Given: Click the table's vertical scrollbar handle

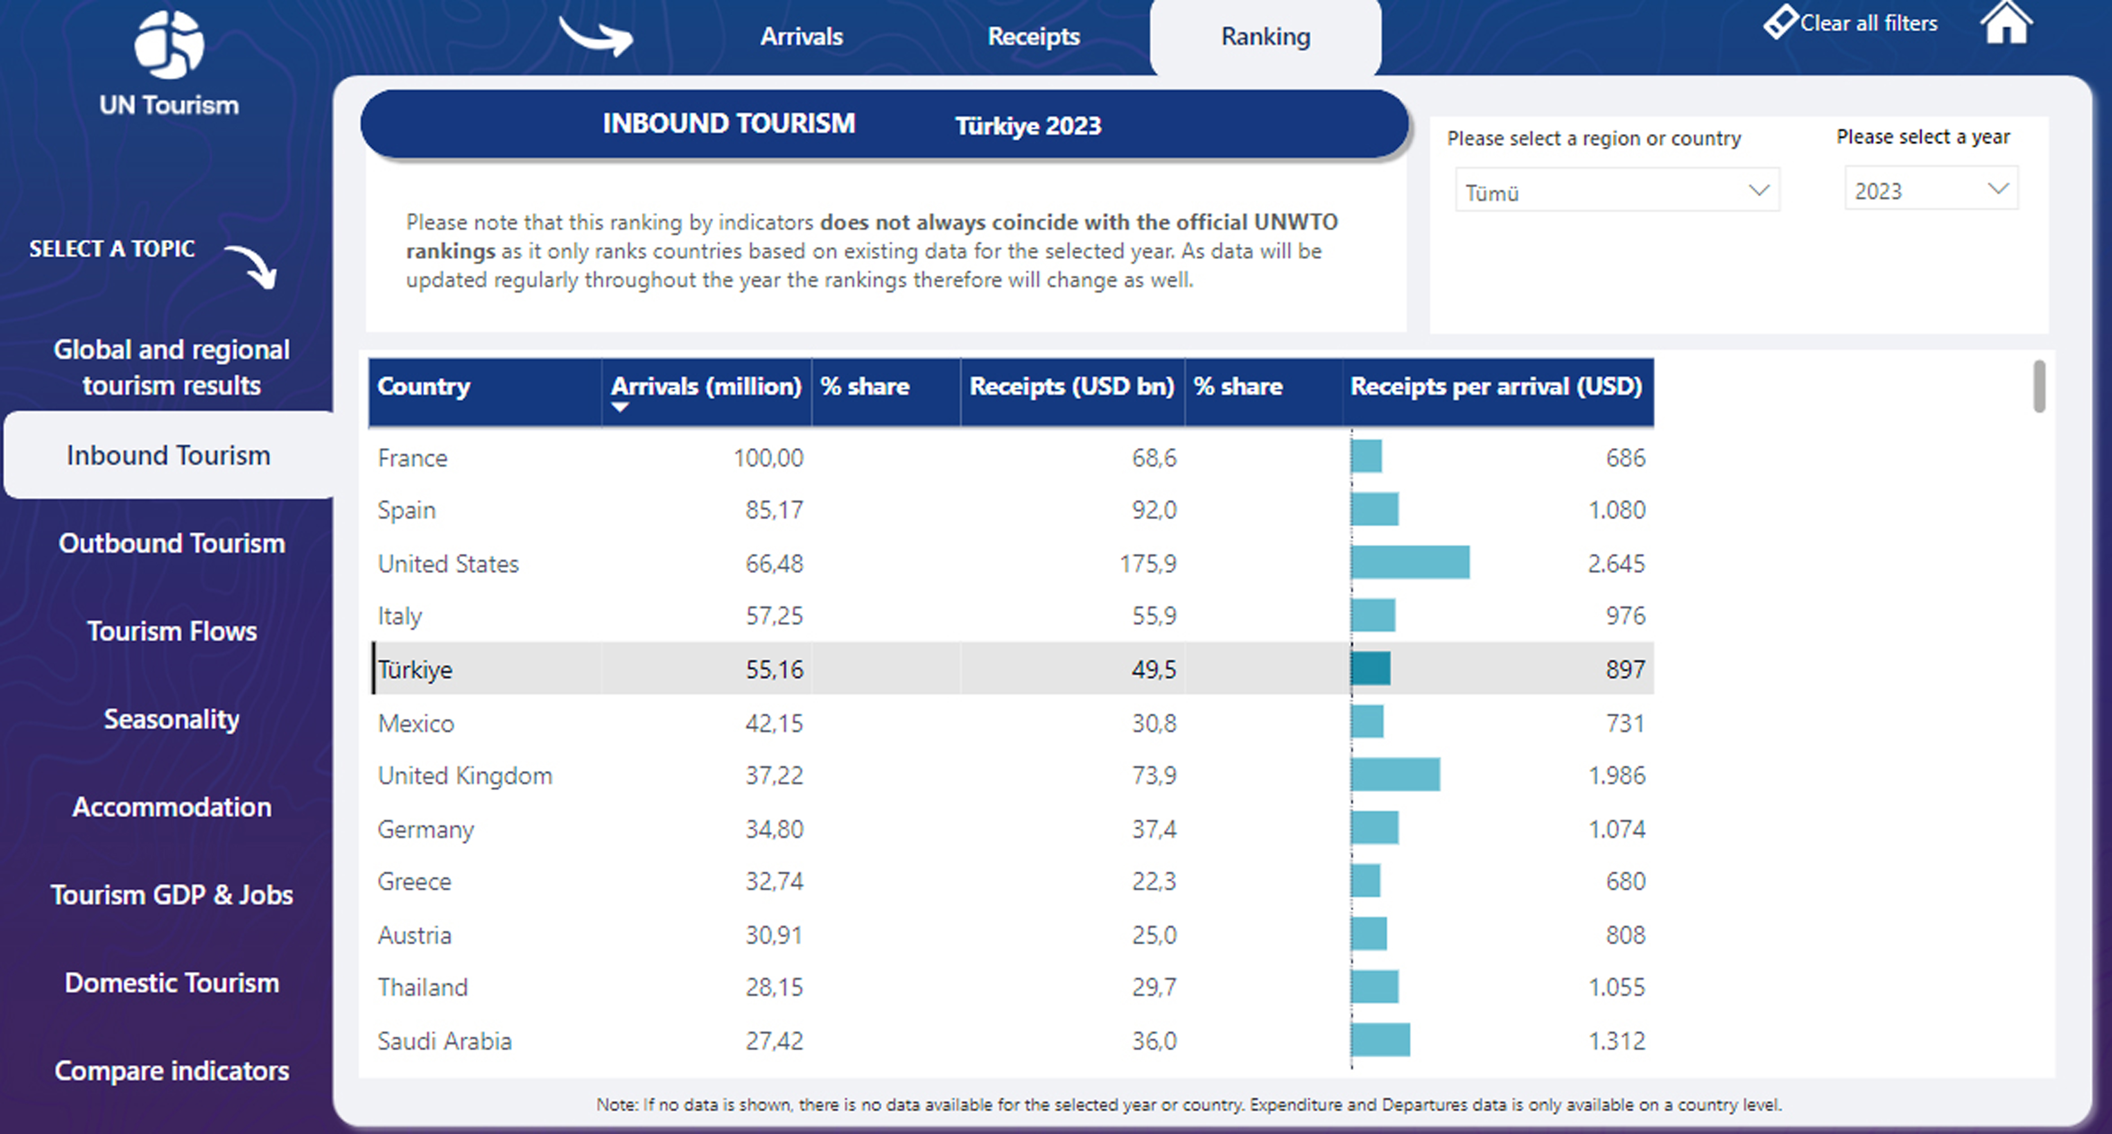Looking at the screenshot, I should coord(2039,386).
